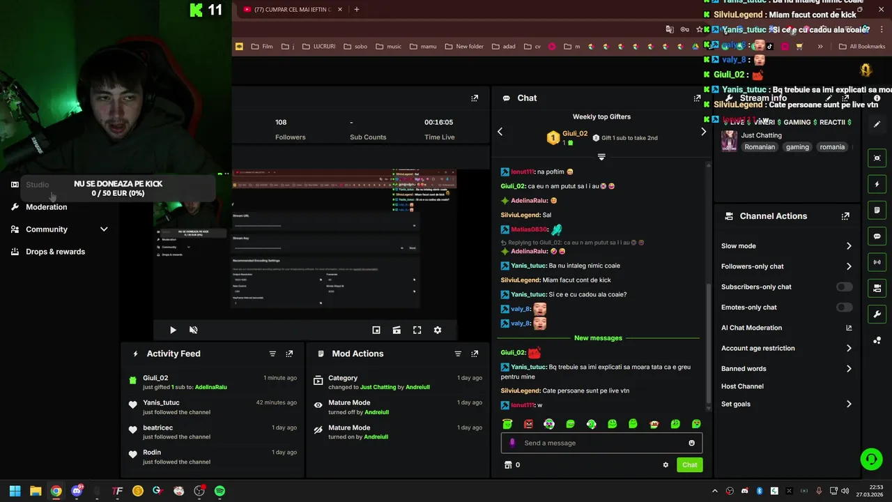Open the green support headset button

871,459
